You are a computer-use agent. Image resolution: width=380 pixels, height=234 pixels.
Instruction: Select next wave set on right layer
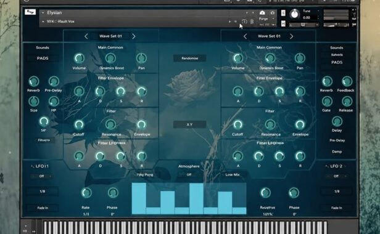click(291, 36)
